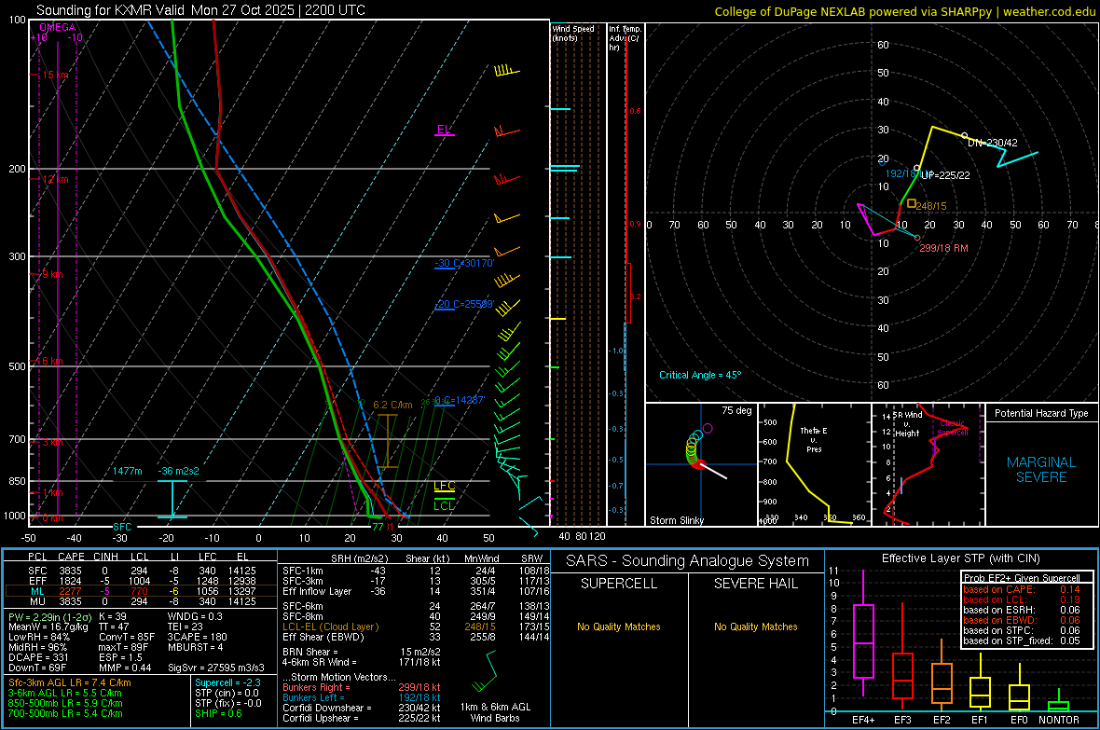Click the 'MARGINAL SEVERE' hazard text
This screenshot has height=730, width=1100.
(1041, 470)
